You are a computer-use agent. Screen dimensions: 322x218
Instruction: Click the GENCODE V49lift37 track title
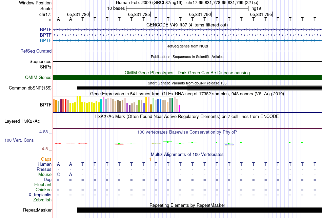click(187, 25)
